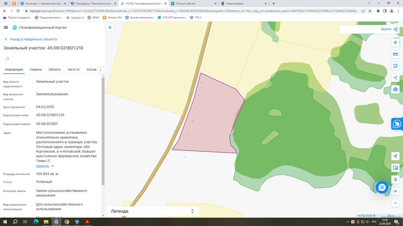This screenshot has width=403, height=226.
Task: Show hidden tray icons chevron
Action: pos(348,222)
